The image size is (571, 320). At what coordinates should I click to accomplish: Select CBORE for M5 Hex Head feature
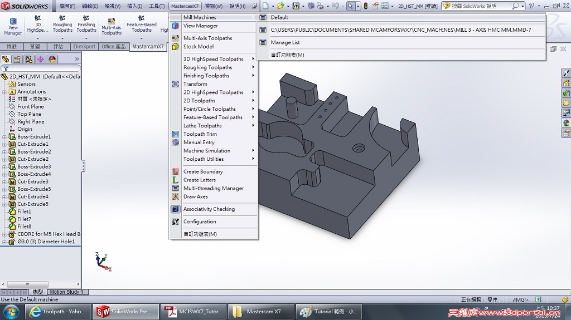tap(49, 234)
